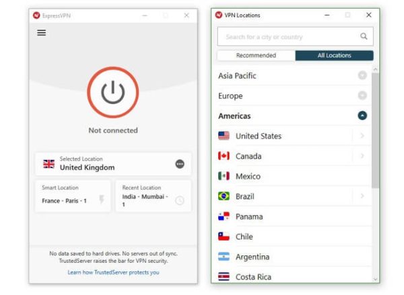Select the United Kingdom selected location
Screen dimensions: 404x295
113,164
